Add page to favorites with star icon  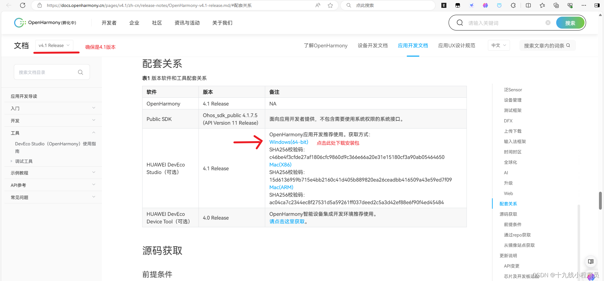330,5
